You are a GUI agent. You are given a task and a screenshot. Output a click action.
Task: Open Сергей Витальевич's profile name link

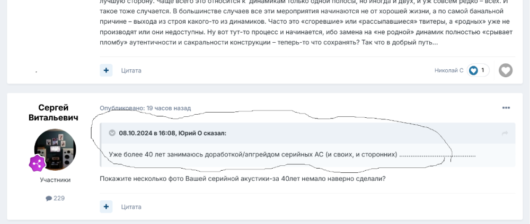(54, 113)
